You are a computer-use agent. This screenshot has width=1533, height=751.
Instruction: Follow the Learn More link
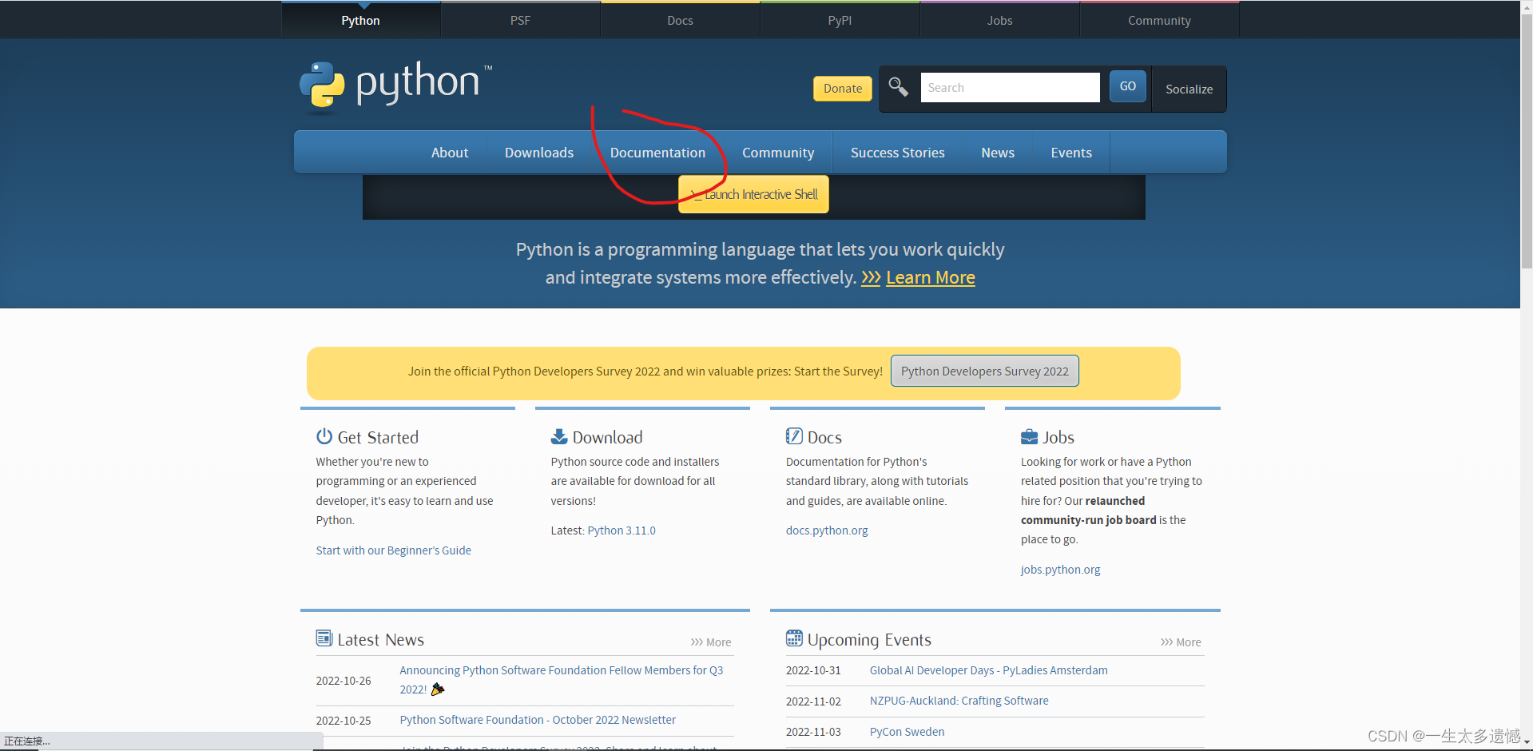(x=930, y=277)
